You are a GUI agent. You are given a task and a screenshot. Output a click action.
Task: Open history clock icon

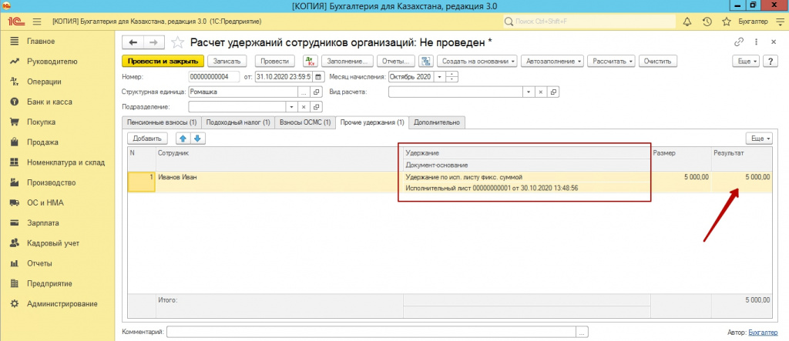tap(707, 22)
